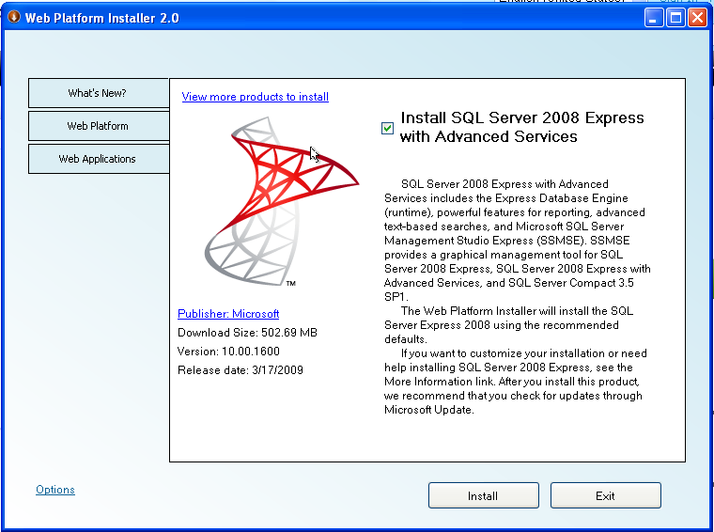Open the Publisher: Microsoft link
This screenshot has height=532, width=714.
point(228,314)
